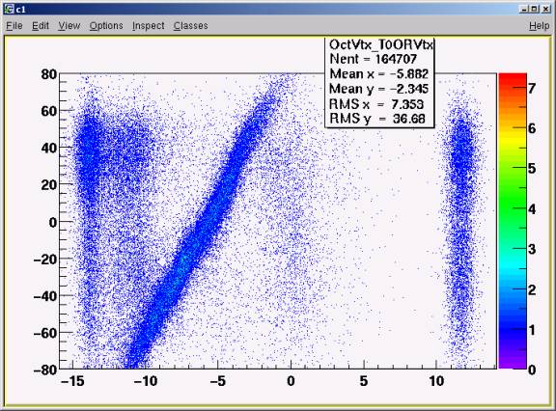
Task: Select the OctVtx_T0ORVtx statistics box title
Action: (x=381, y=44)
